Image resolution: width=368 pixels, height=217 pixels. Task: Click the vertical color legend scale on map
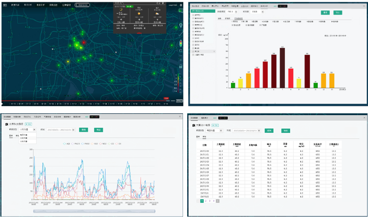coord(178,83)
